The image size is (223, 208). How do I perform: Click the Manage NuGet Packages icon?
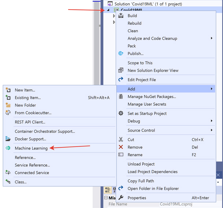pyautogui.click(x=121, y=97)
